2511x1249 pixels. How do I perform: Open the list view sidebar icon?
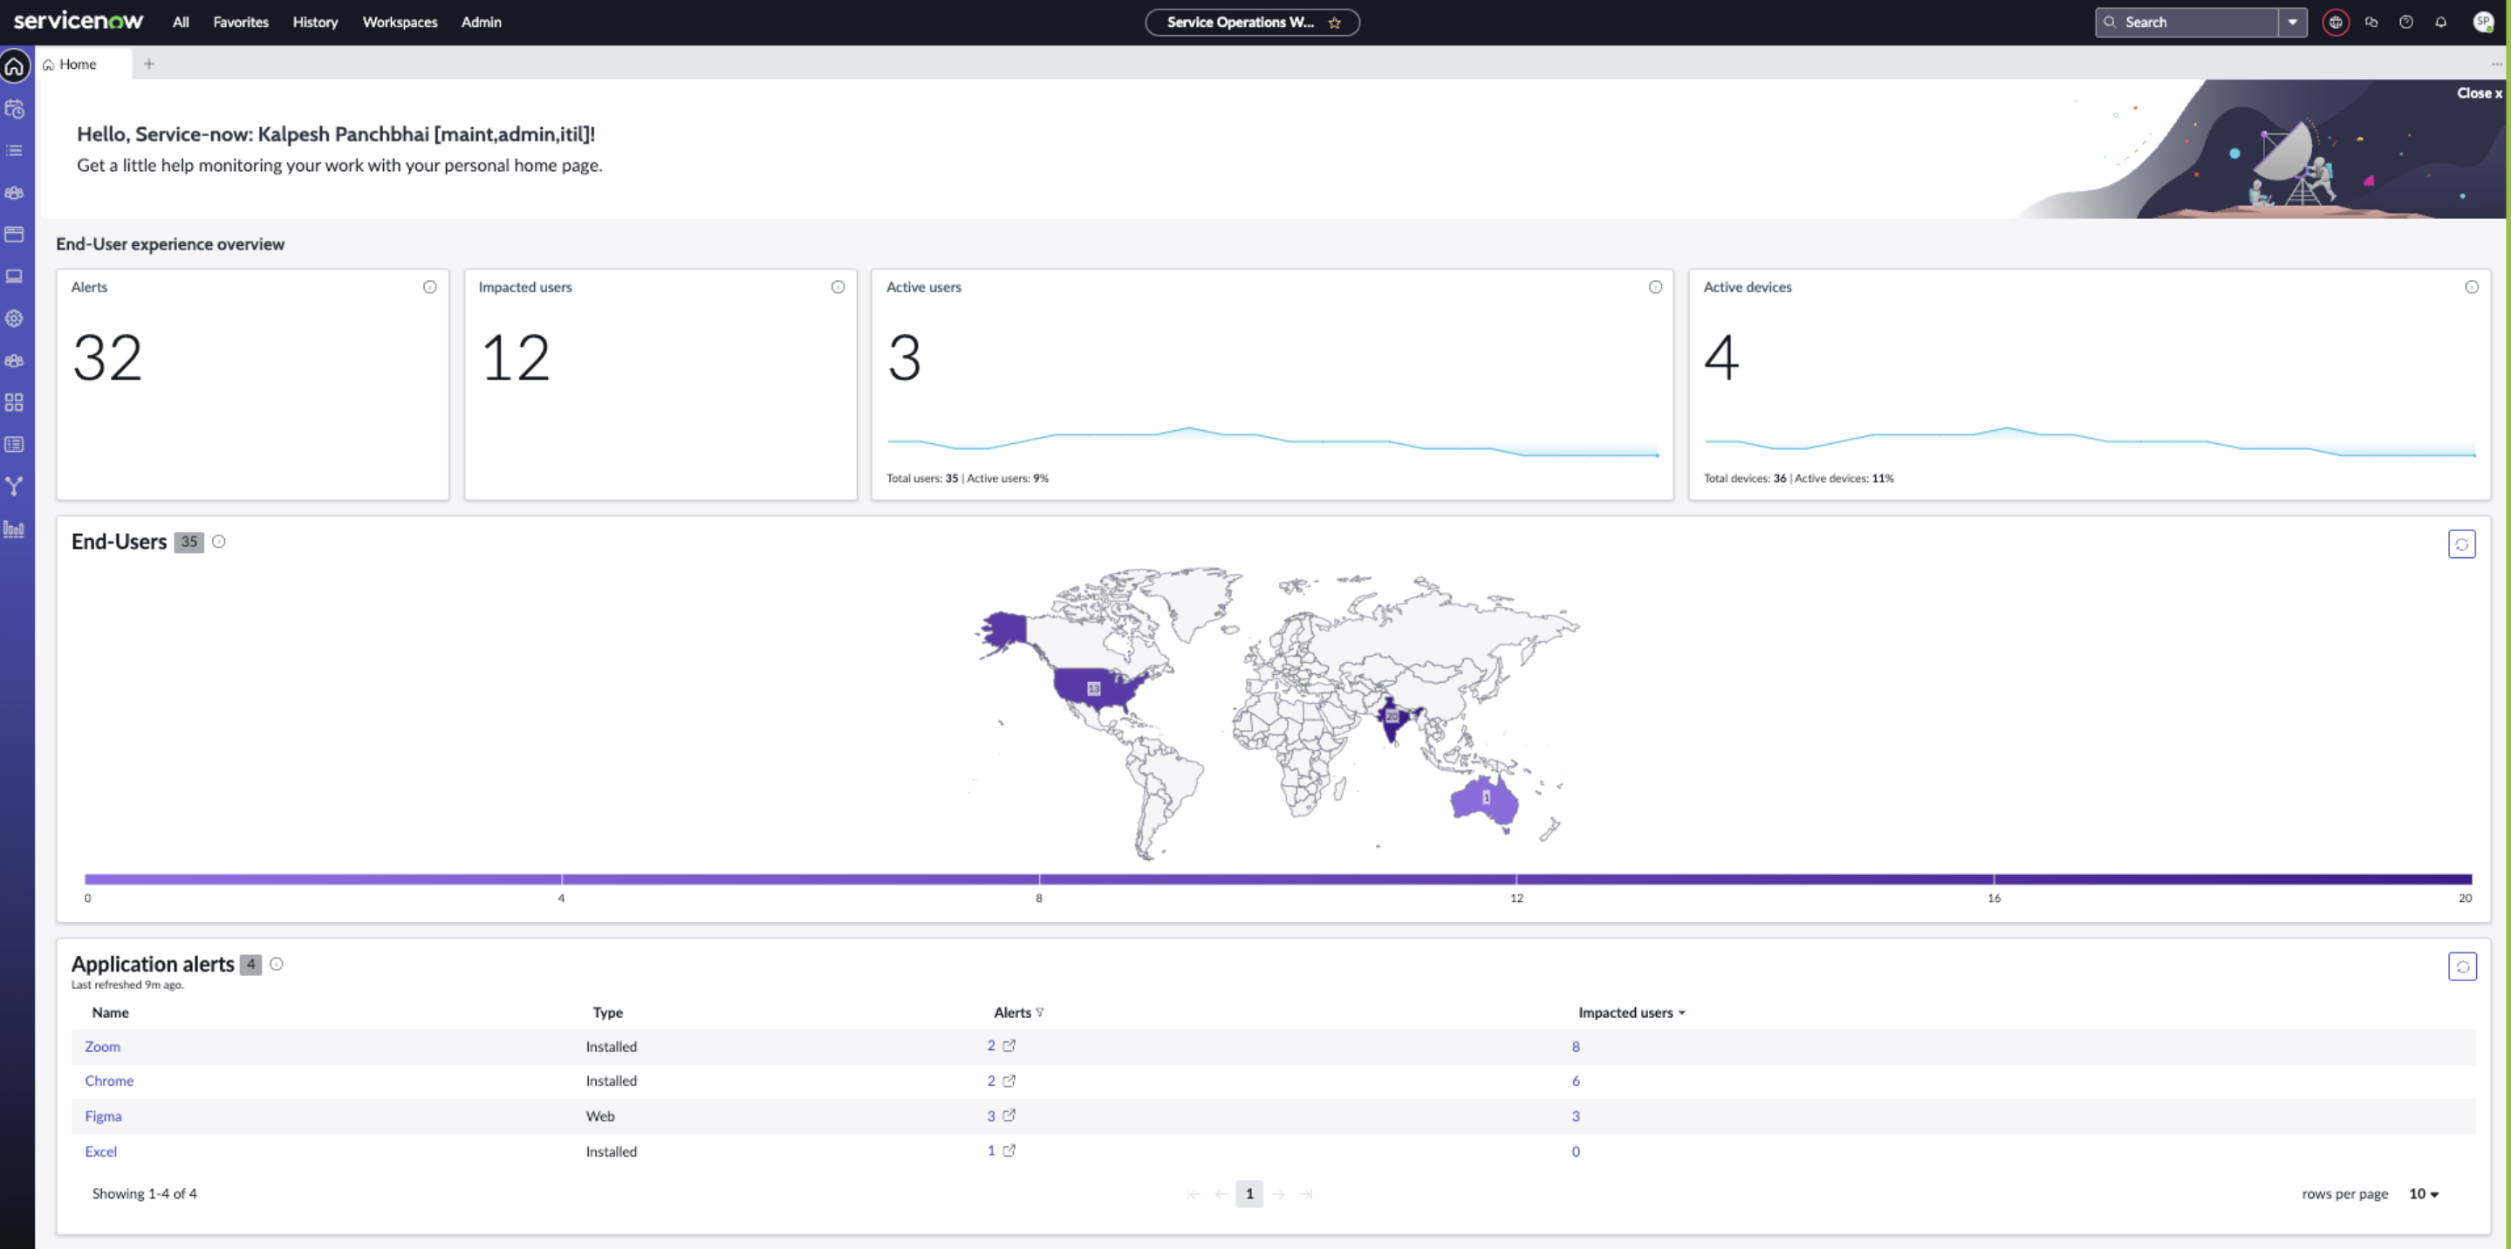coord(15,150)
